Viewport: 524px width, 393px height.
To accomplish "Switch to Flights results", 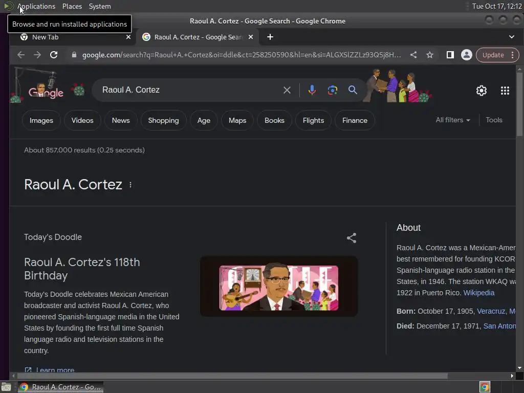I will (313, 120).
